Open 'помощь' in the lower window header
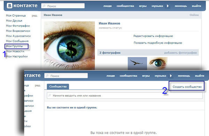Viewport: 209px width, 136px height. coord(184,76)
